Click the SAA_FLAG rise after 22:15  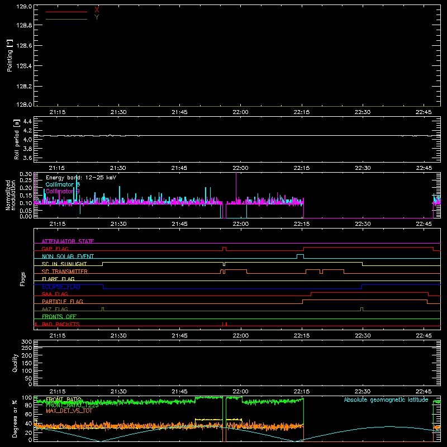coord(311,294)
